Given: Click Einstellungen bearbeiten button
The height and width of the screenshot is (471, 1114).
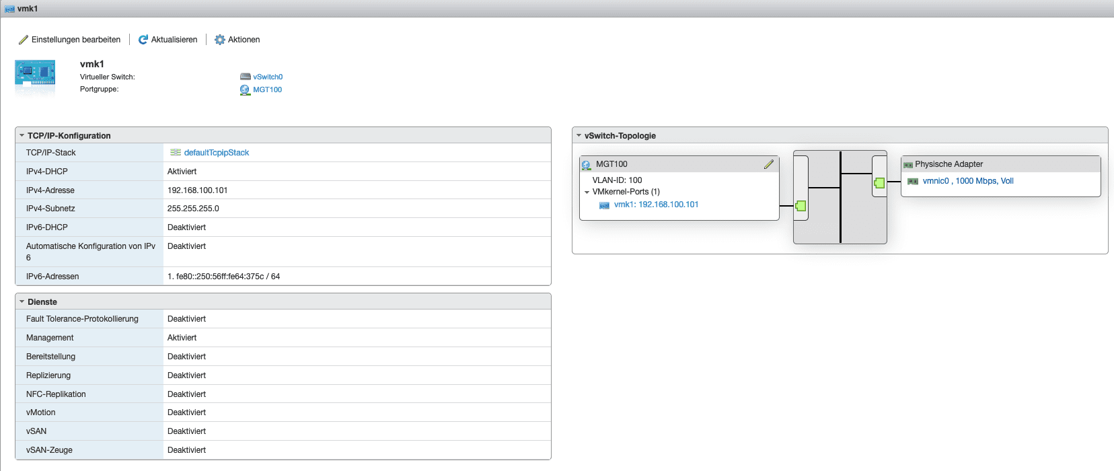Looking at the screenshot, I should click(x=76, y=40).
